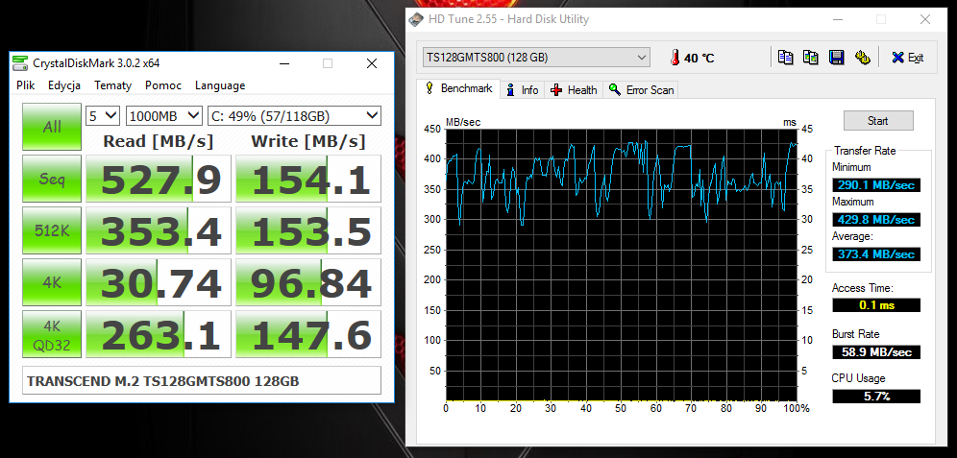
Task: Click the Maximum value 429.8 MB/sec
Action: (x=876, y=220)
